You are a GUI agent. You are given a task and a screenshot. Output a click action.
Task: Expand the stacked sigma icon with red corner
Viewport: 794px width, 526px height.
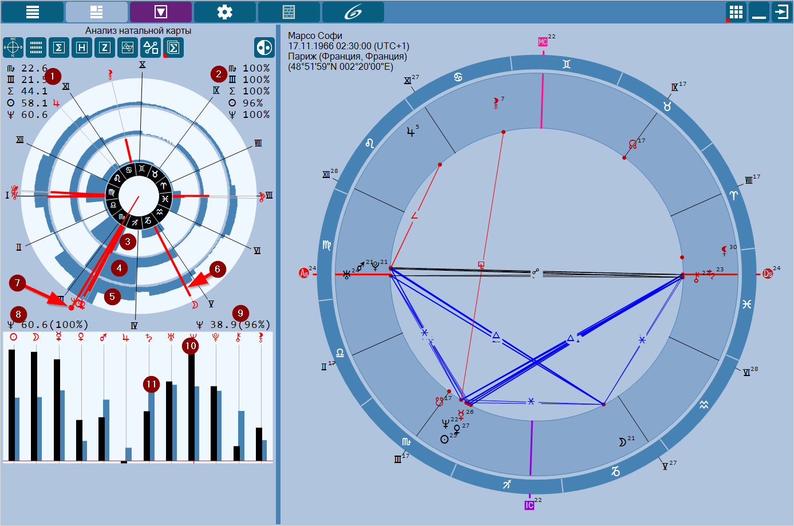click(x=173, y=48)
